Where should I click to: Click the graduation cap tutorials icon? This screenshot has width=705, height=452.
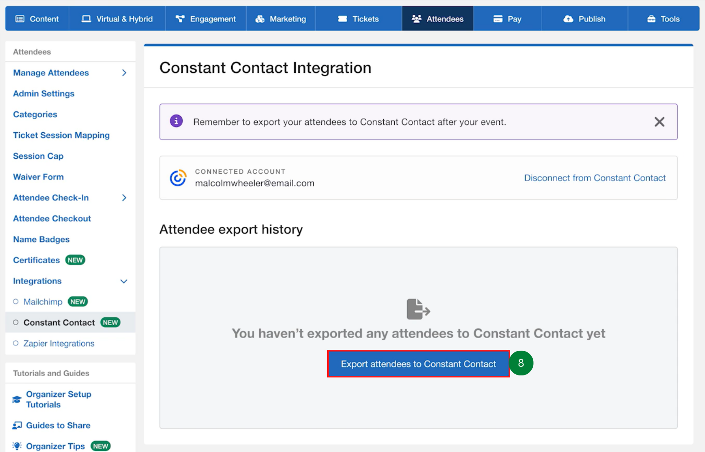point(17,400)
